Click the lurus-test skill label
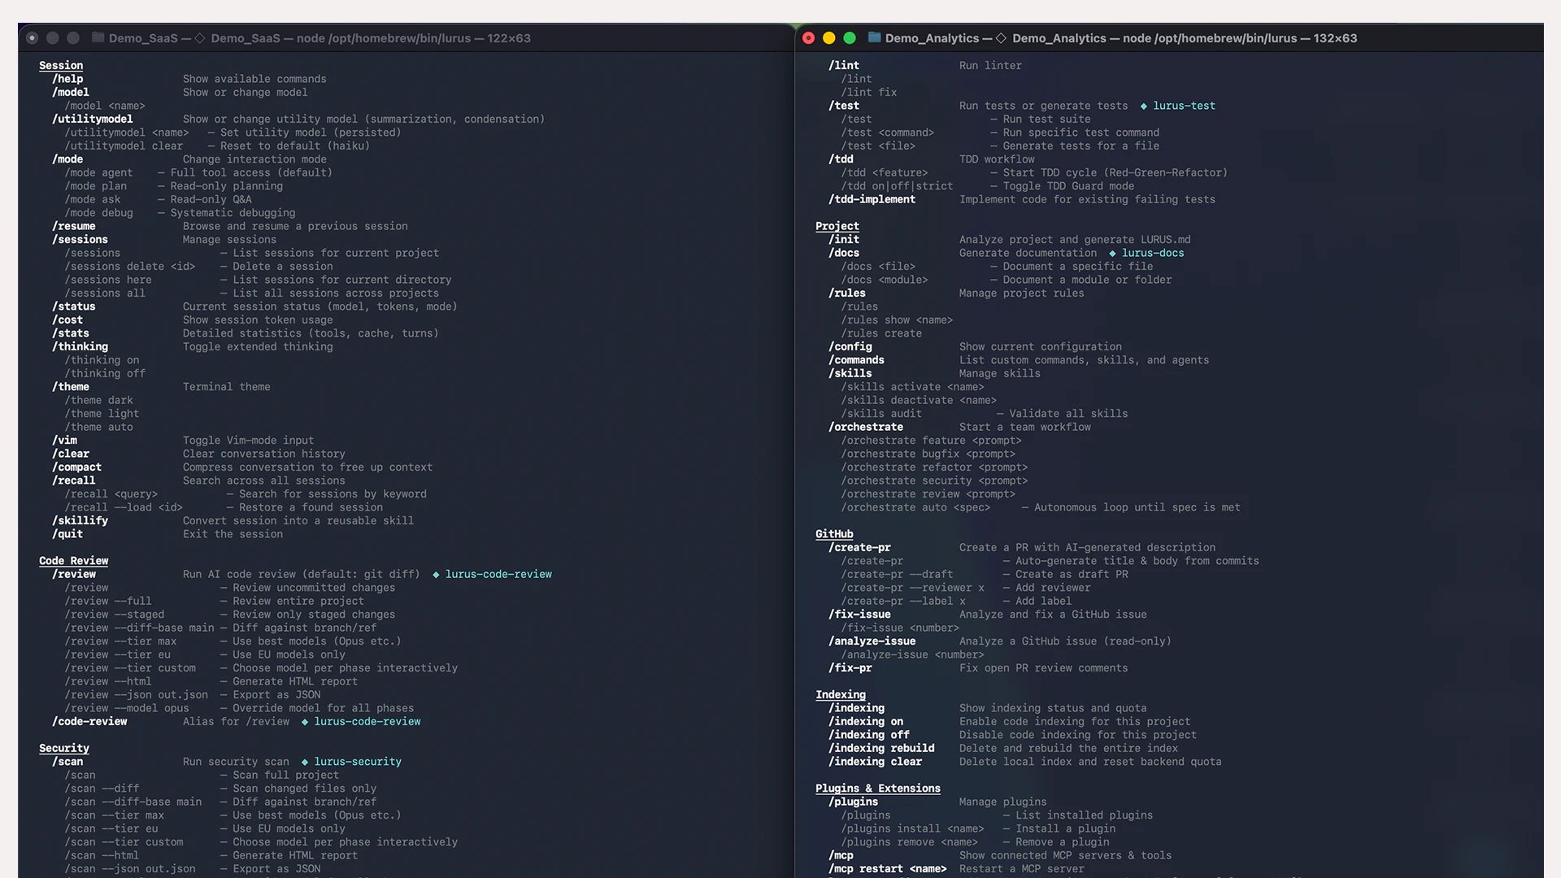 pos(1184,106)
